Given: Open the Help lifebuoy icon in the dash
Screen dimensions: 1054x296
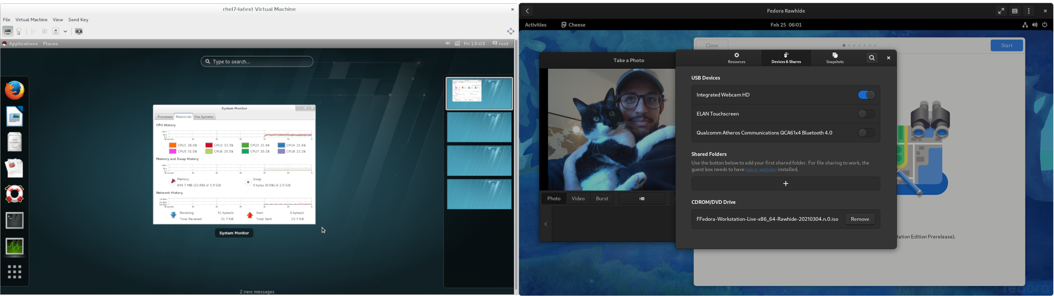Looking at the screenshot, I should tap(15, 194).
